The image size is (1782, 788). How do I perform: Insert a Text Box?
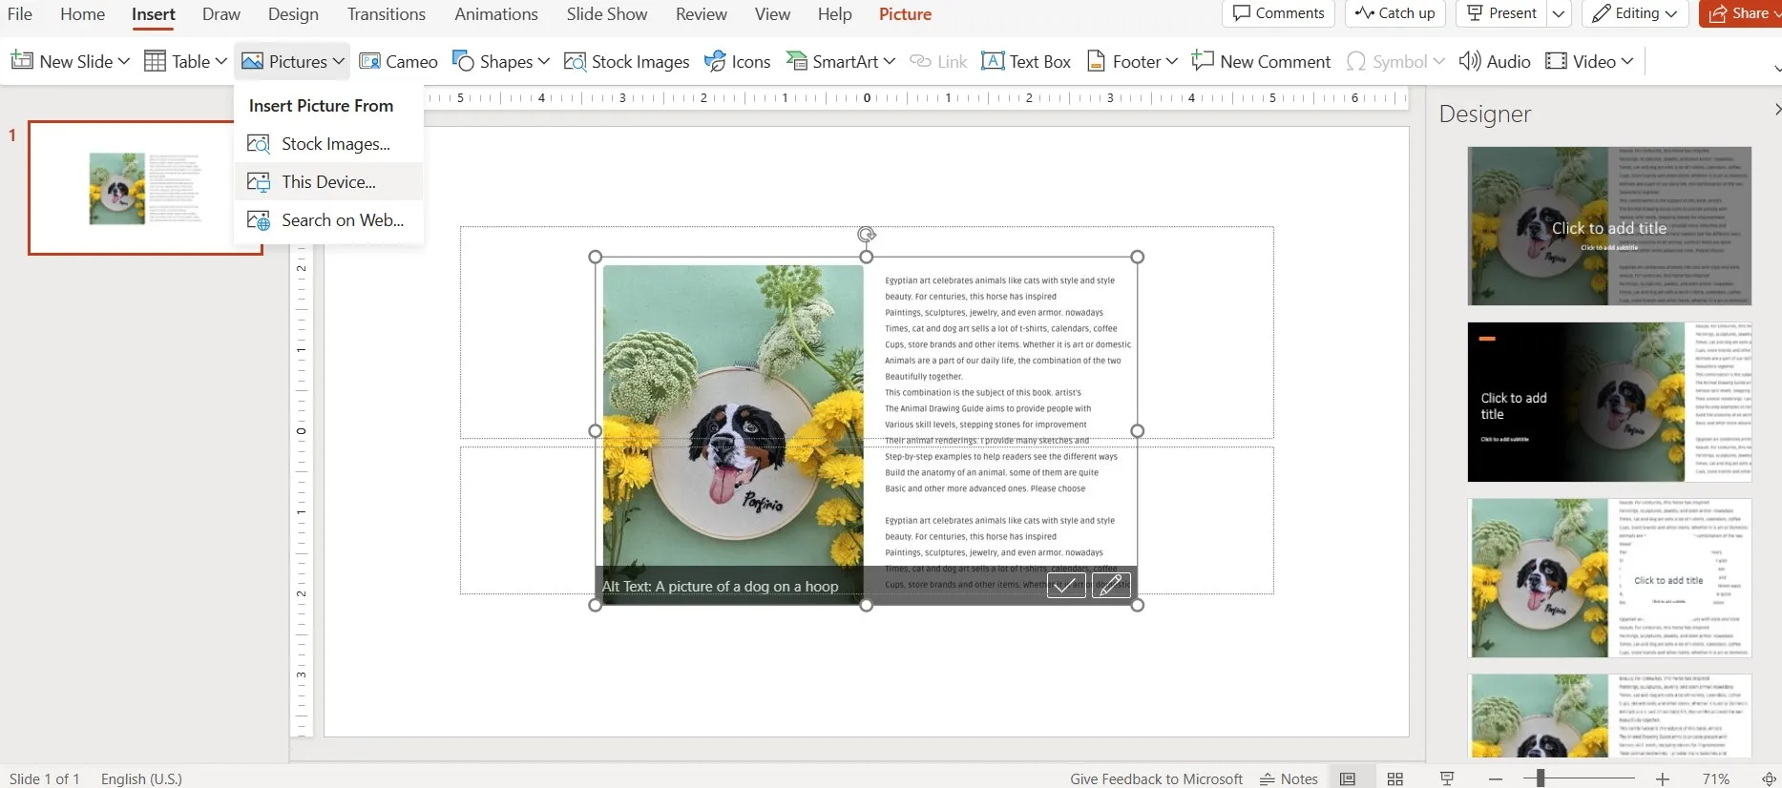click(1026, 61)
